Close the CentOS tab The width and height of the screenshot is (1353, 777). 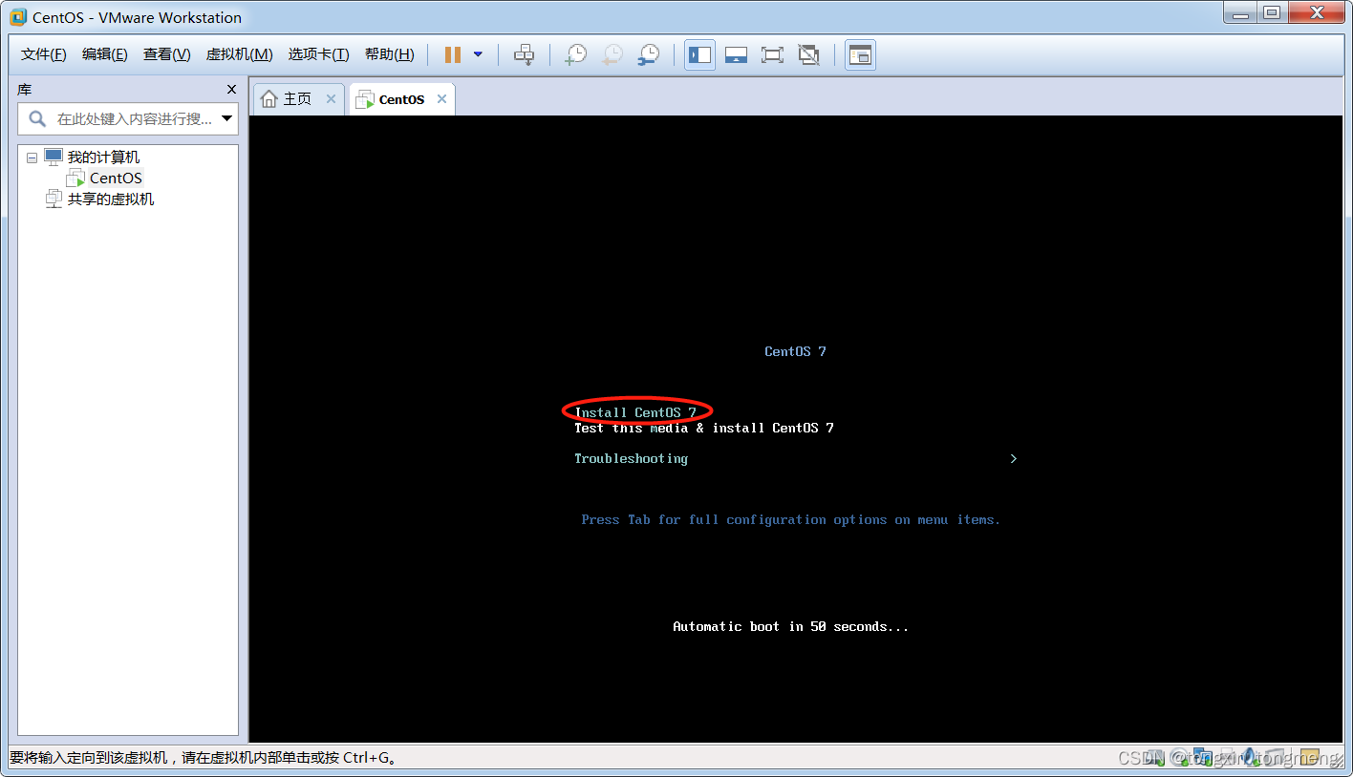441,98
